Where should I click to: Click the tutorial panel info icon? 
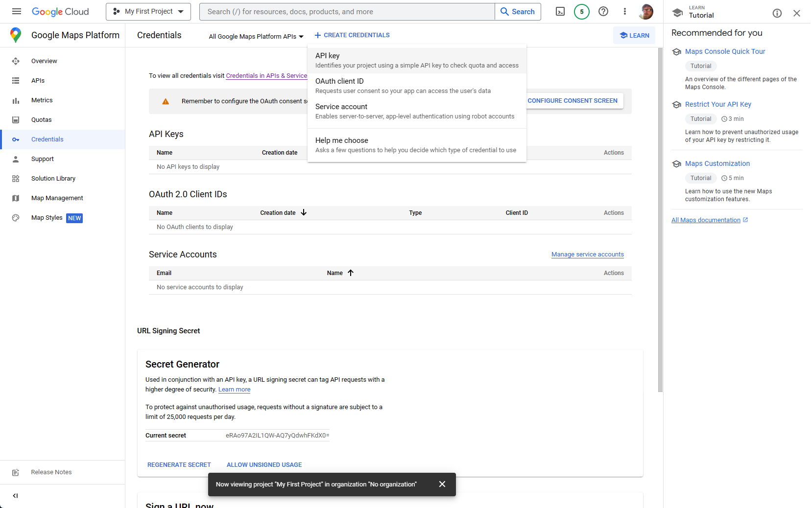tap(777, 13)
